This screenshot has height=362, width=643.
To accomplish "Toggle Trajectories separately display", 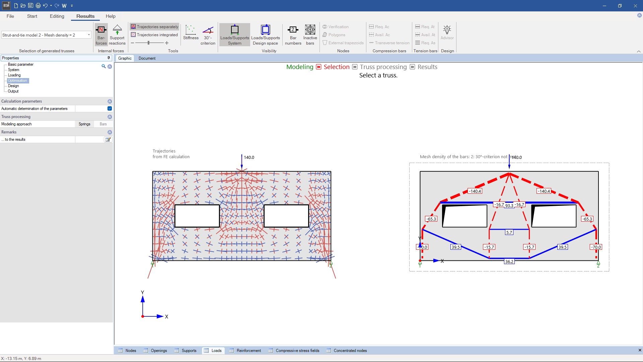I will tap(154, 26).
